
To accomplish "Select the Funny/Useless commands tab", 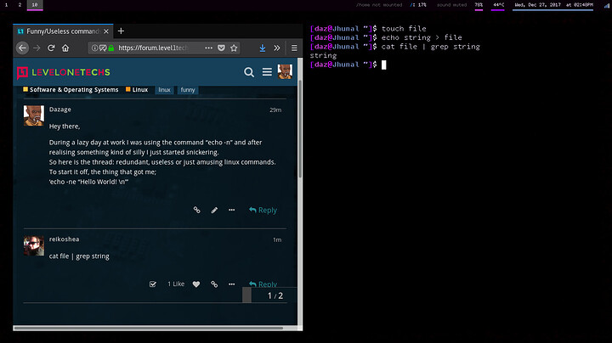I will pyautogui.click(x=63, y=31).
